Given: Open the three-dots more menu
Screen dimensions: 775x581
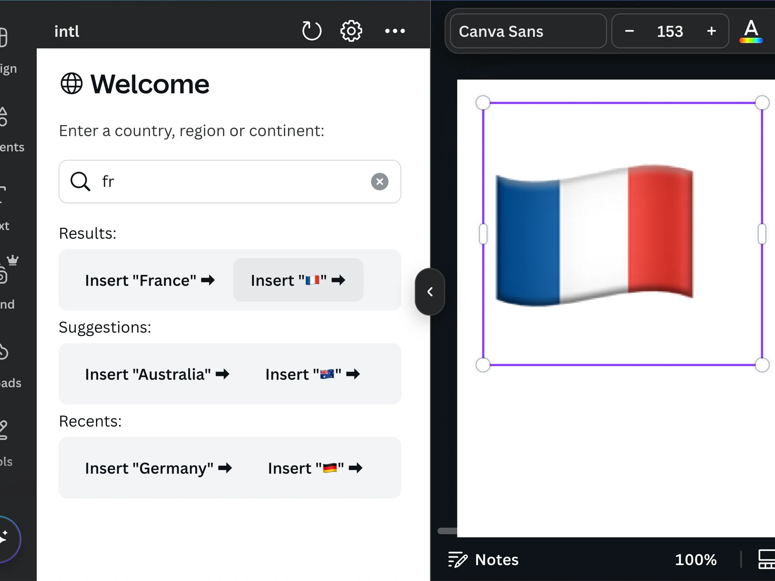Looking at the screenshot, I should [x=395, y=31].
